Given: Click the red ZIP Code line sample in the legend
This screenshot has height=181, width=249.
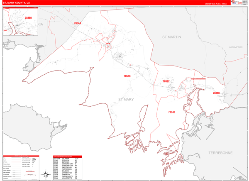Looking at the screenshot, I should tap(16, 162).
